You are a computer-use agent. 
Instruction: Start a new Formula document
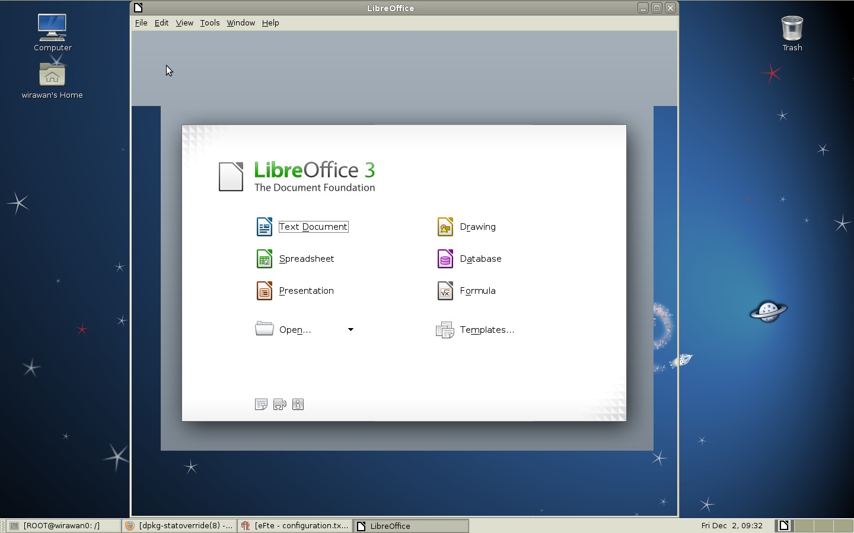(x=466, y=291)
